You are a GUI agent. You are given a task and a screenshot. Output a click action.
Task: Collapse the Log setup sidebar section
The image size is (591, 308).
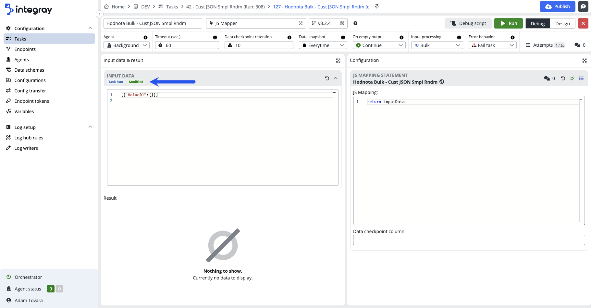[x=91, y=127]
